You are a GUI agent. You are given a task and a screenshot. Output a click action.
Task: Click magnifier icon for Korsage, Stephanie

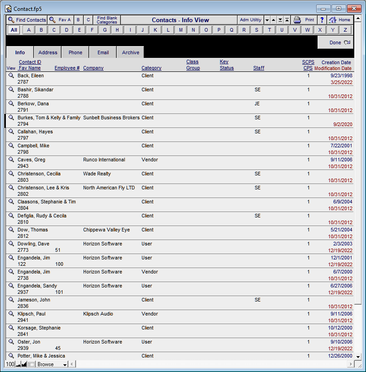coord(11,328)
